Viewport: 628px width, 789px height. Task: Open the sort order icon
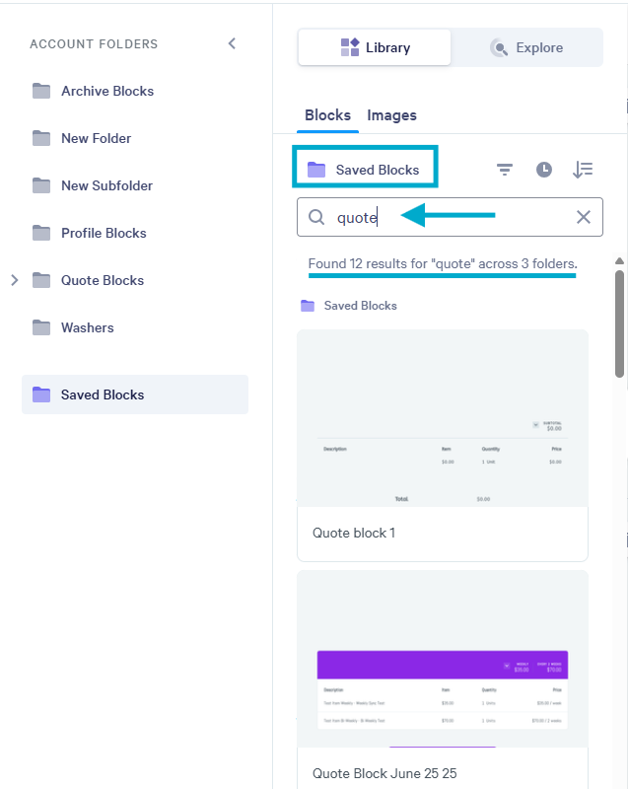pyautogui.click(x=583, y=170)
